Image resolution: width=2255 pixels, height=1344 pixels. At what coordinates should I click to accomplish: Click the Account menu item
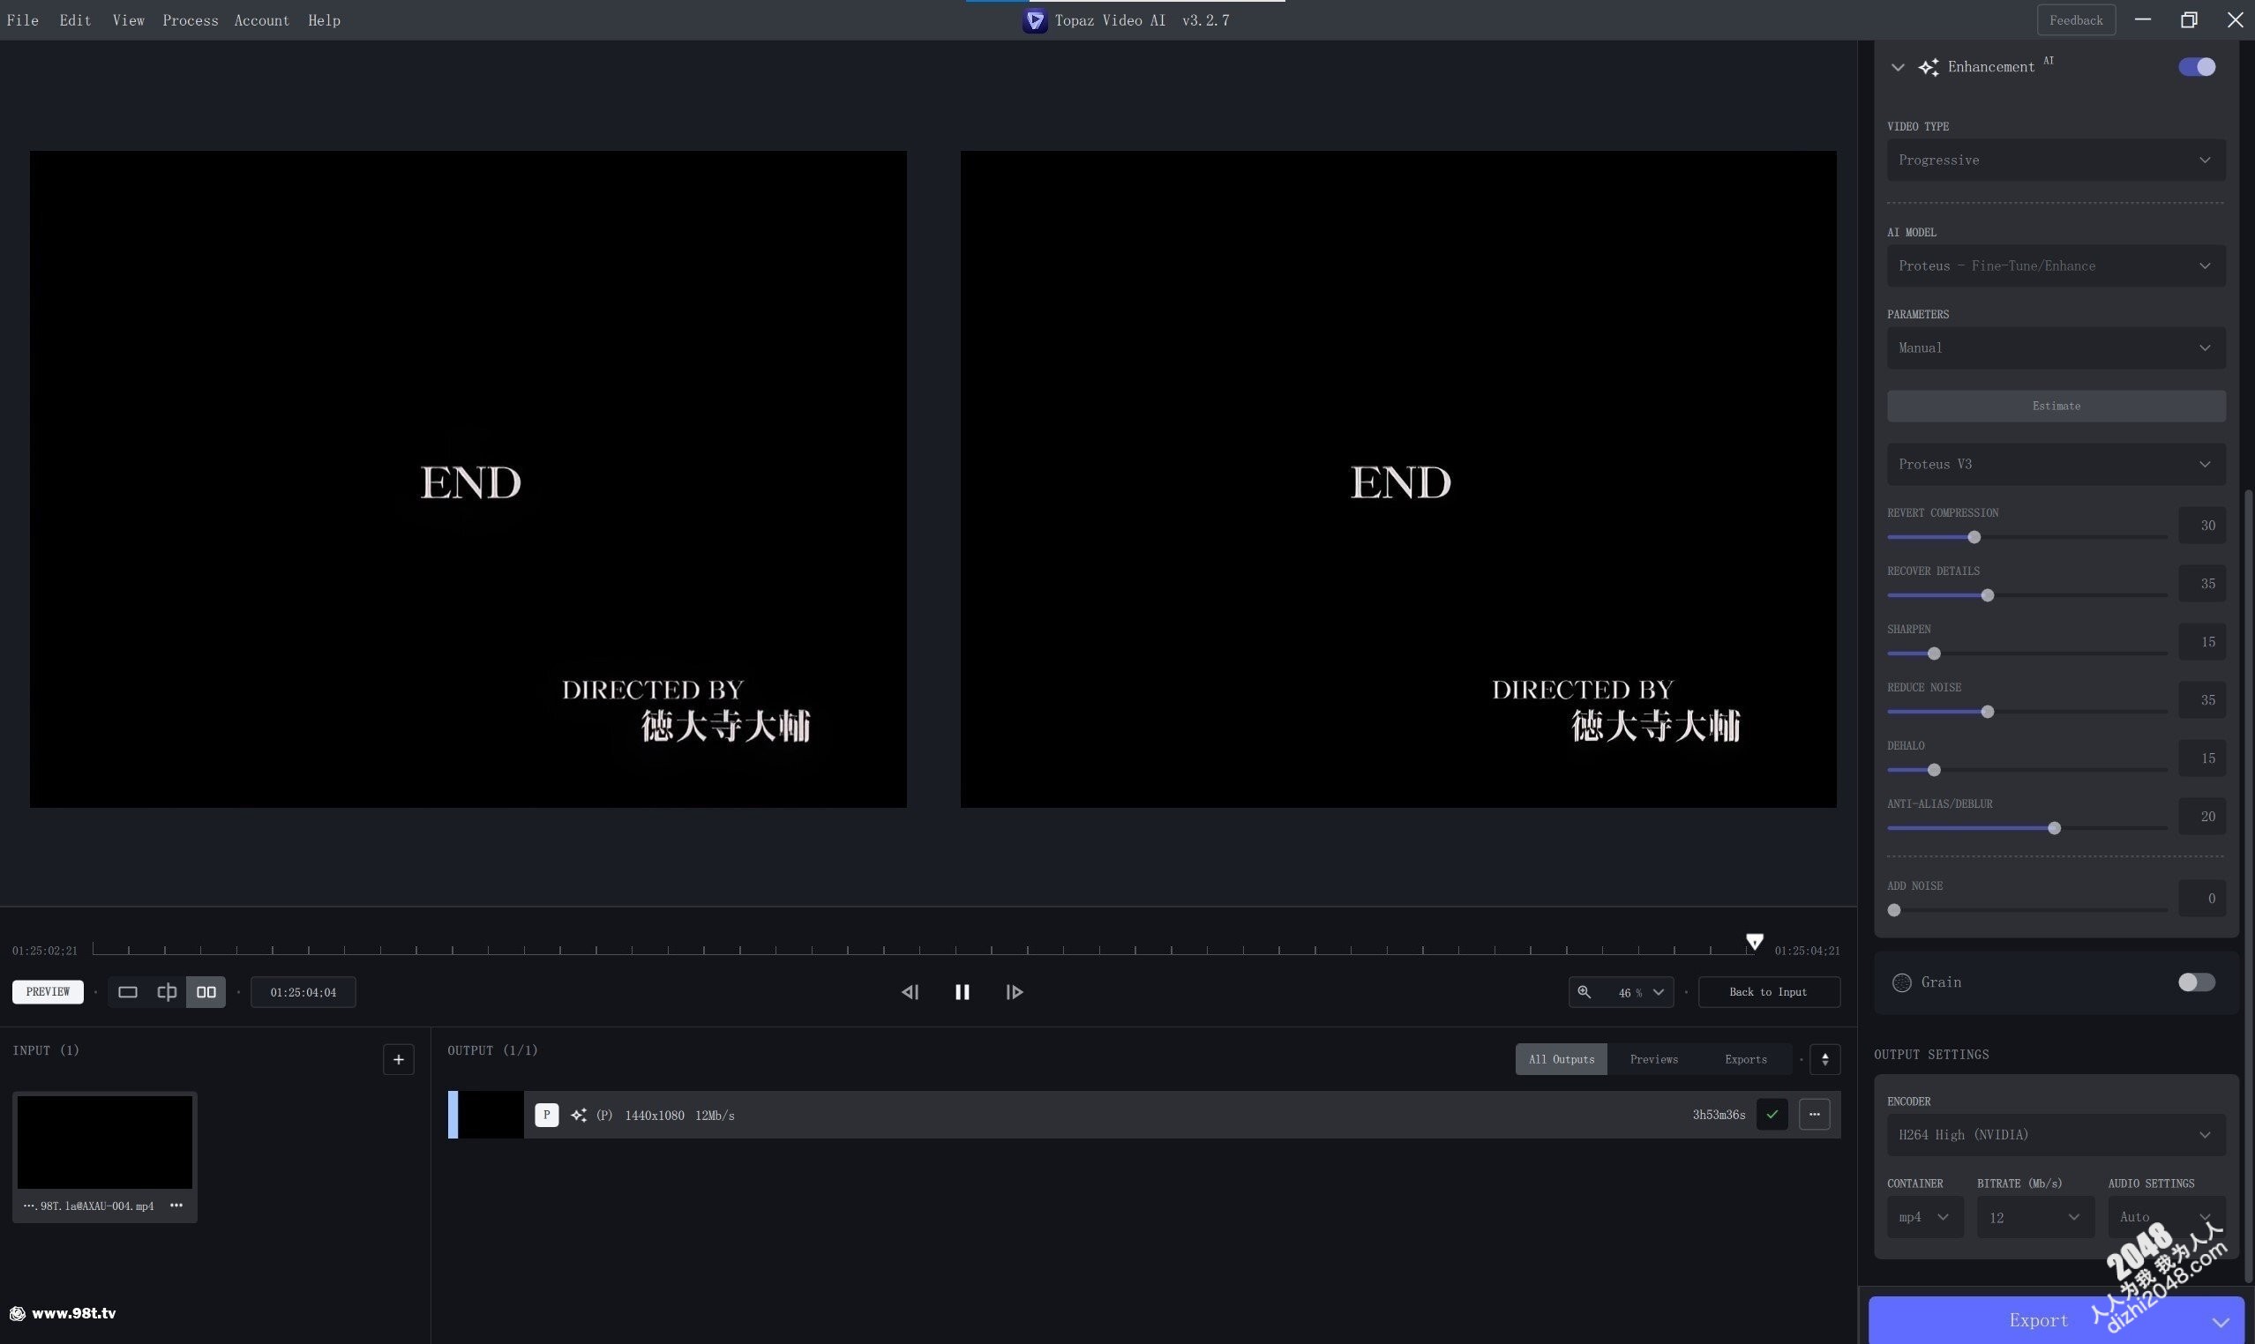tap(261, 19)
